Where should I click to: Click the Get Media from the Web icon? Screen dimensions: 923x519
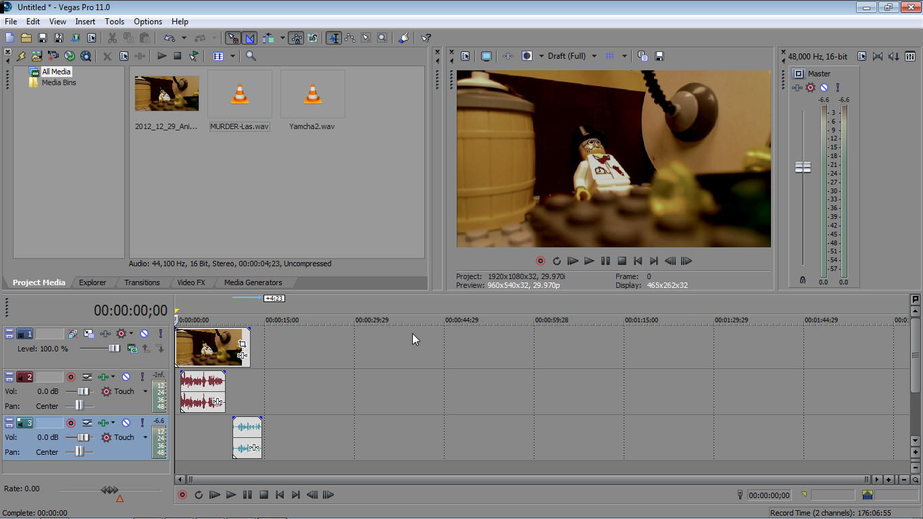coord(85,56)
